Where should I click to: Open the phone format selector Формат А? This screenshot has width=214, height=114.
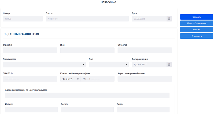tap(70, 79)
